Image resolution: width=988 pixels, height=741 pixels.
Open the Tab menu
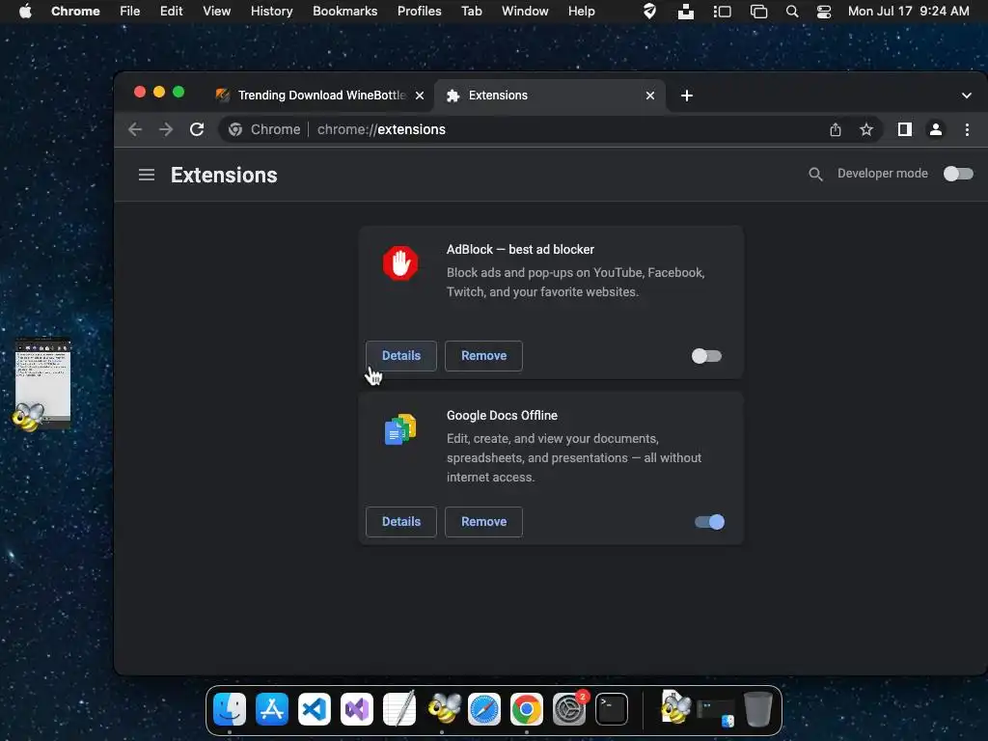(471, 12)
